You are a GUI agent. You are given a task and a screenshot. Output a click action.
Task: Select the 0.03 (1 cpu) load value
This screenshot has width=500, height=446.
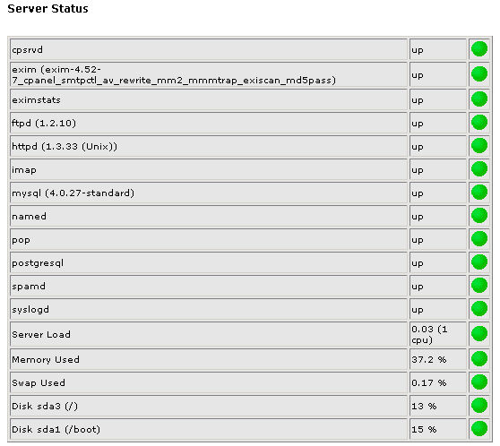click(x=429, y=334)
